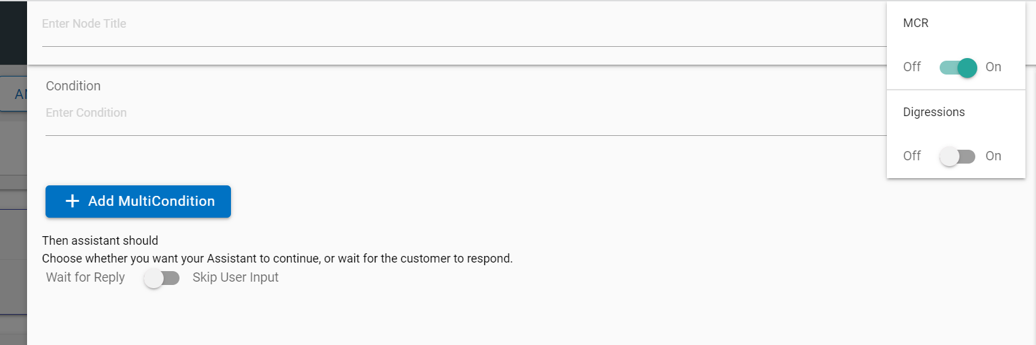Turn off the MCR toggle switch
Viewport: 1036px width, 345px height.
(957, 67)
